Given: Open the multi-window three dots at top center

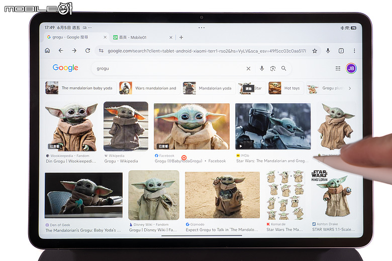Looking at the screenshot, I should [202, 28].
